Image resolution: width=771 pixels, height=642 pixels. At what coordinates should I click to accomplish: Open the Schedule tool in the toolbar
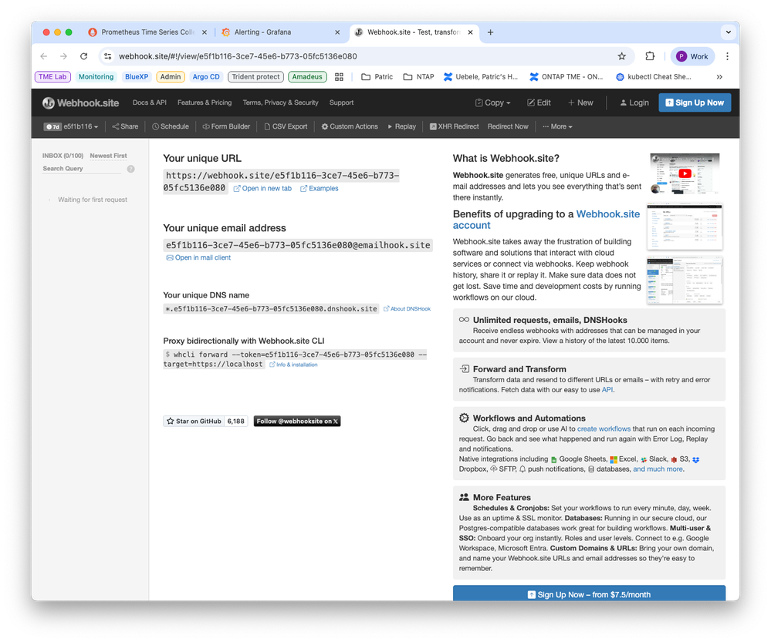171,126
